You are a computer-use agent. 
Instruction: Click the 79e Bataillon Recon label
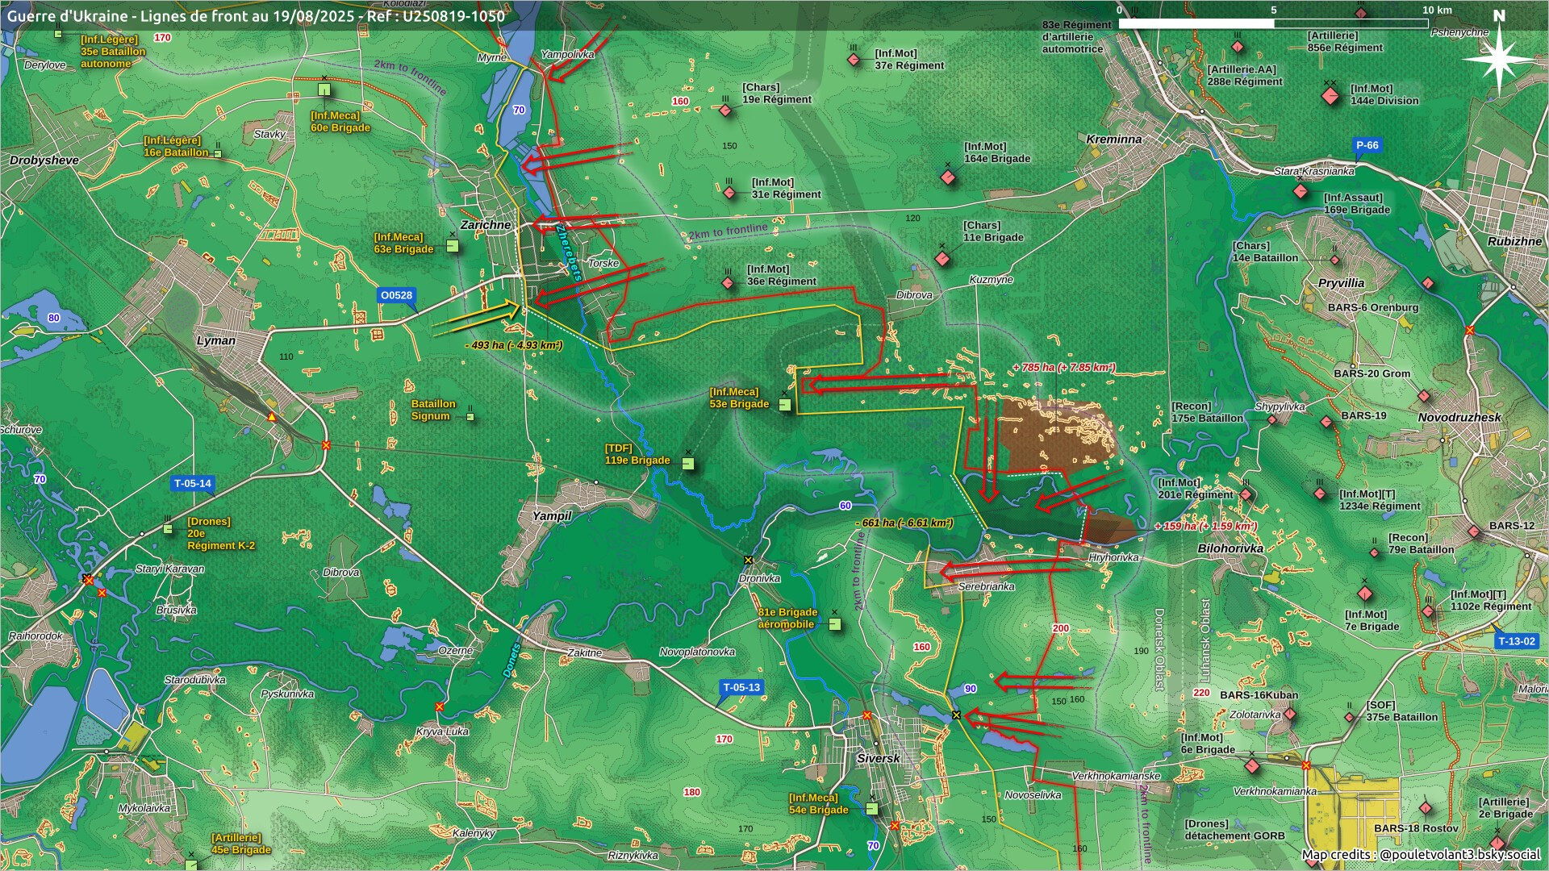1421,544
